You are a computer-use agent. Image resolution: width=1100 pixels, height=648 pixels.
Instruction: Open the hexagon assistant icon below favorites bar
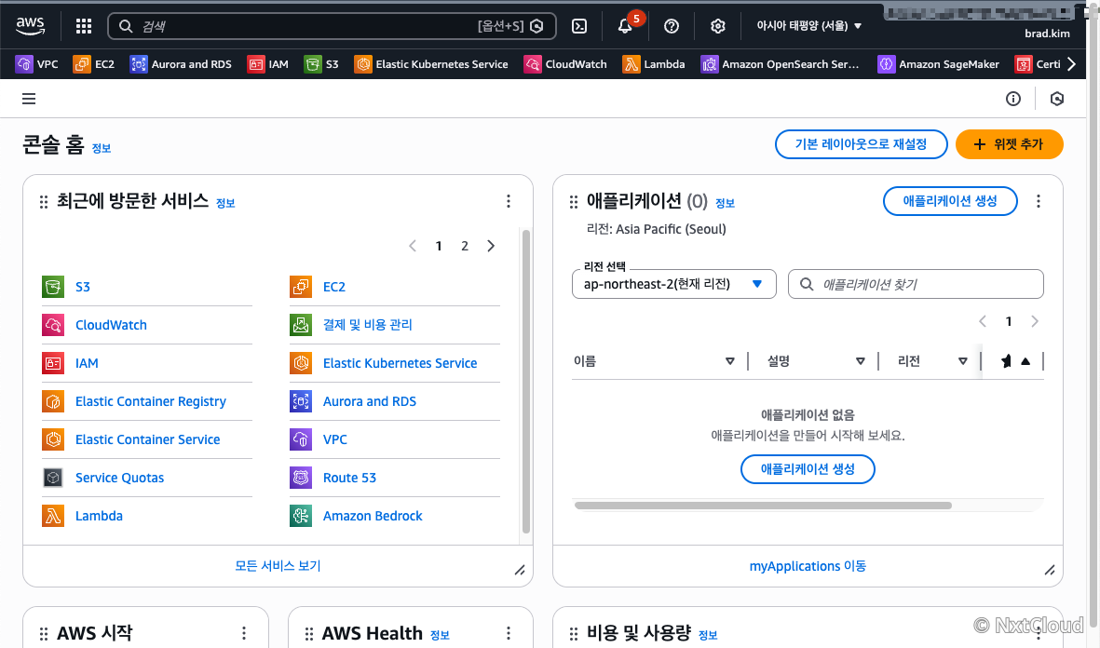(x=1057, y=99)
